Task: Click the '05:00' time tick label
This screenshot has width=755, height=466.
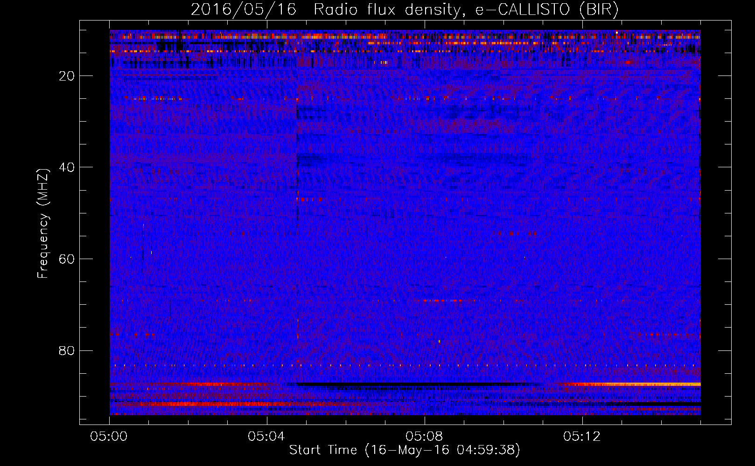Action: pyautogui.click(x=109, y=437)
